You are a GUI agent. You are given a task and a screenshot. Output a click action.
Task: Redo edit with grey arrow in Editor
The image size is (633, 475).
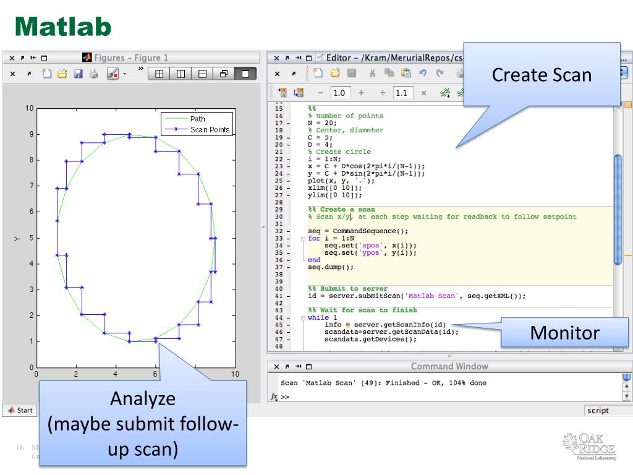click(440, 73)
